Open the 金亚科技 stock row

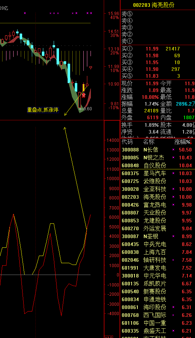click(157, 189)
